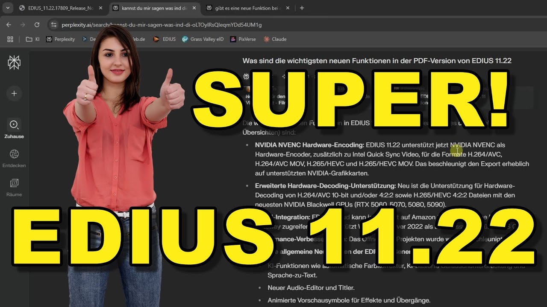Switch to 'gibt es eine neue Funktion' tab
547x307 pixels.
(x=248, y=8)
